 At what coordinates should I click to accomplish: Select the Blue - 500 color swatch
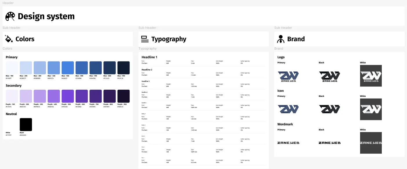(x=67, y=67)
